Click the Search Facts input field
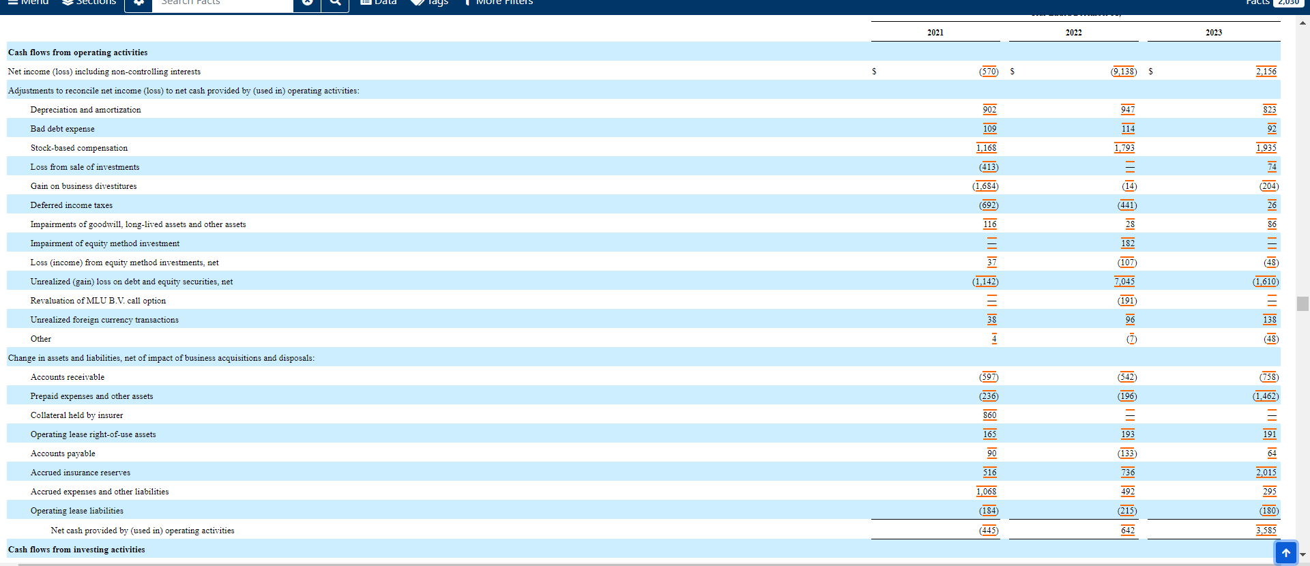This screenshot has height=566, width=1310. (224, 3)
